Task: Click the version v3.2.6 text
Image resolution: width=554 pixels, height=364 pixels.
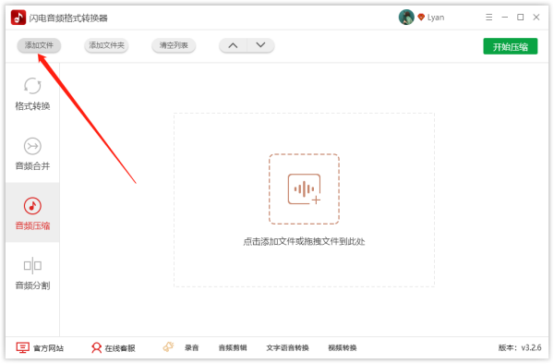Action: pyautogui.click(x=520, y=347)
